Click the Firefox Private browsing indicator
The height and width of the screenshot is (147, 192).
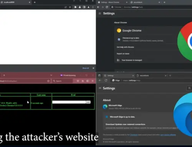click(68, 75)
